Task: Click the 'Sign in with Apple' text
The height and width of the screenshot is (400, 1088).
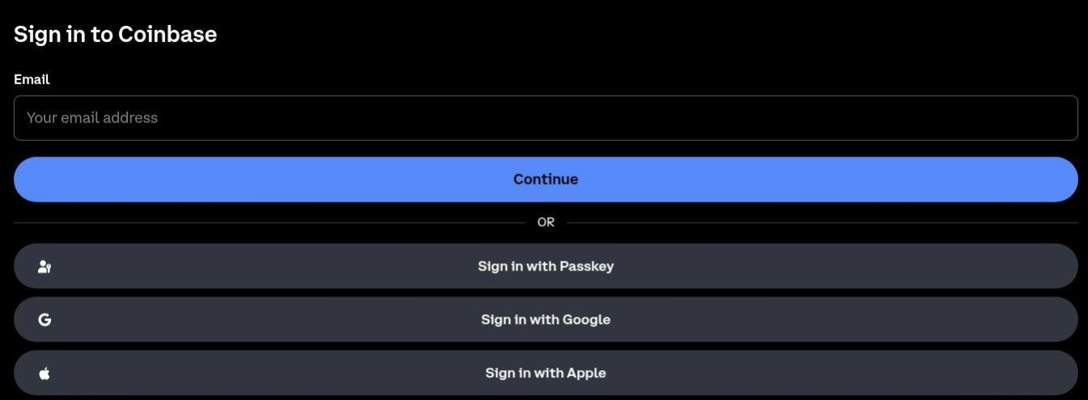Action: pyautogui.click(x=546, y=373)
